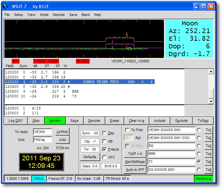Select the Tx3 message radio button

click(x=199, y=146)
